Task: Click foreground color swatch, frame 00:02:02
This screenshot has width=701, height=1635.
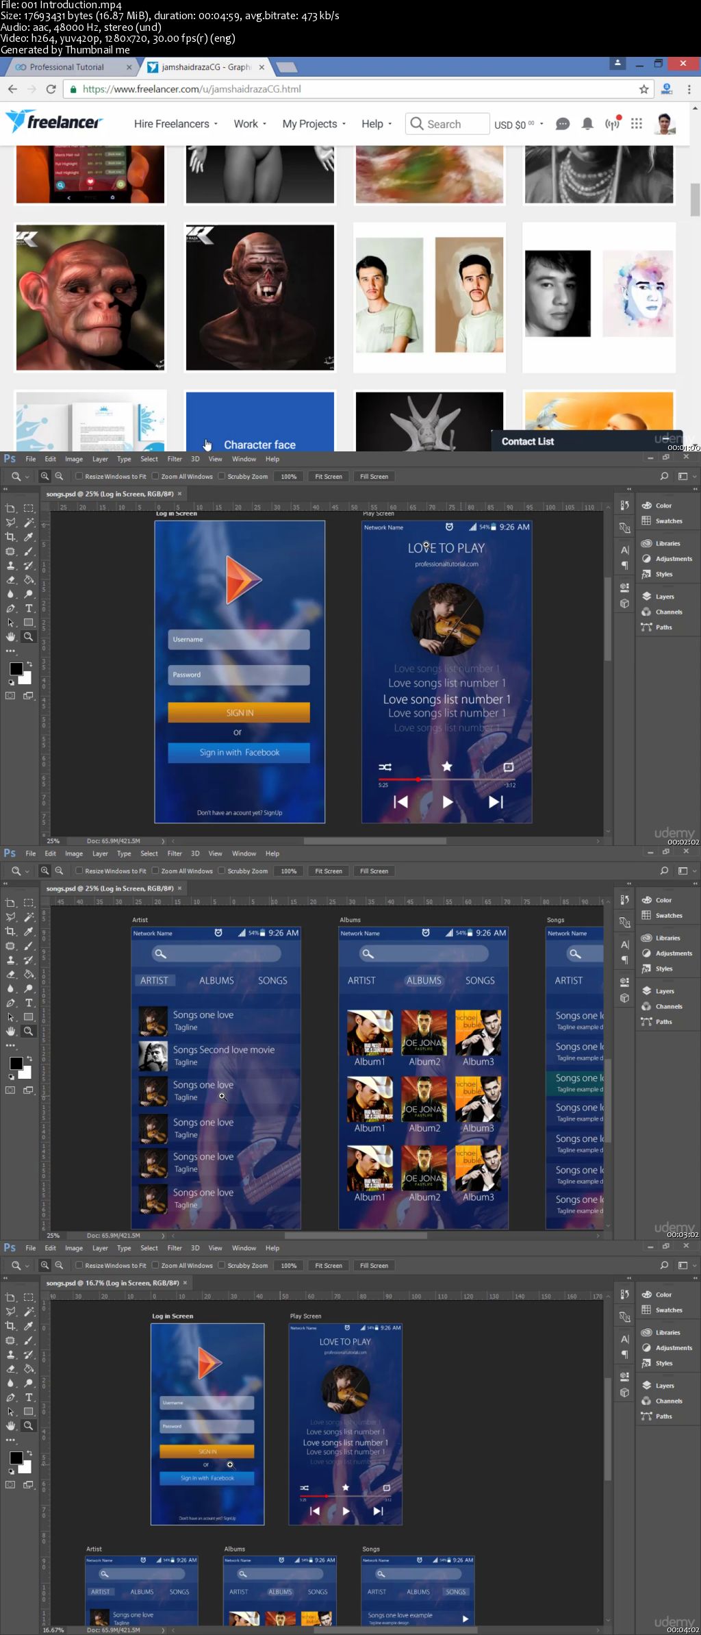Action: pos(16,669)
